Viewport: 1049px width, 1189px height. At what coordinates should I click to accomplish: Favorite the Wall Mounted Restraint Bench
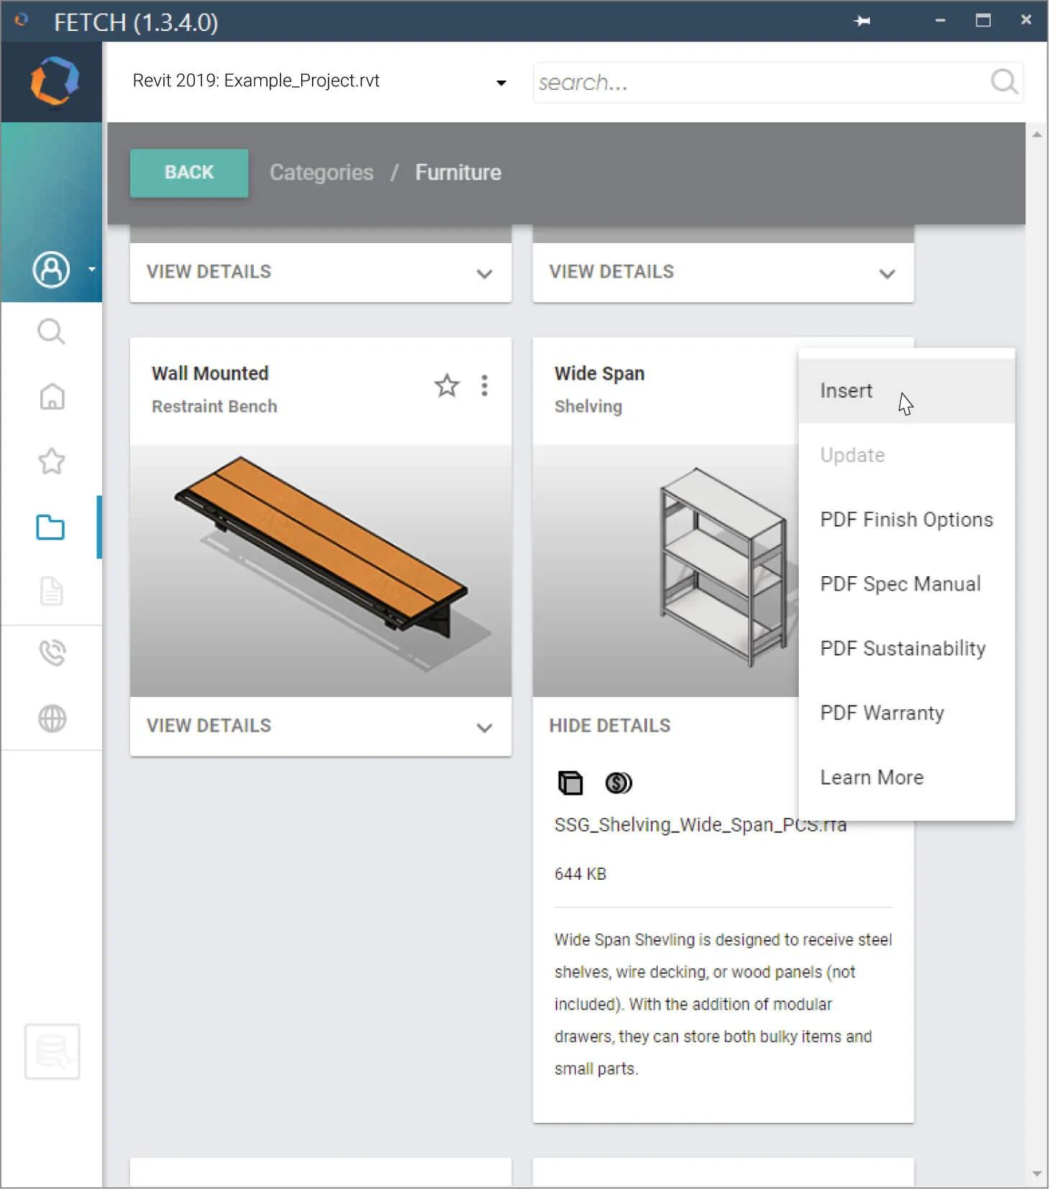pyautogui.click(x=446, y=386)
